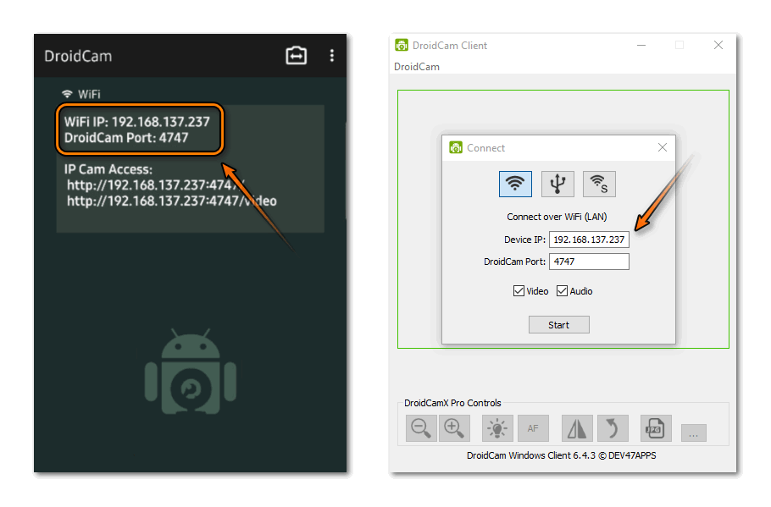Open the DroidCam menu in client window
Screen dimensions: 771x507
pos(417,67)
